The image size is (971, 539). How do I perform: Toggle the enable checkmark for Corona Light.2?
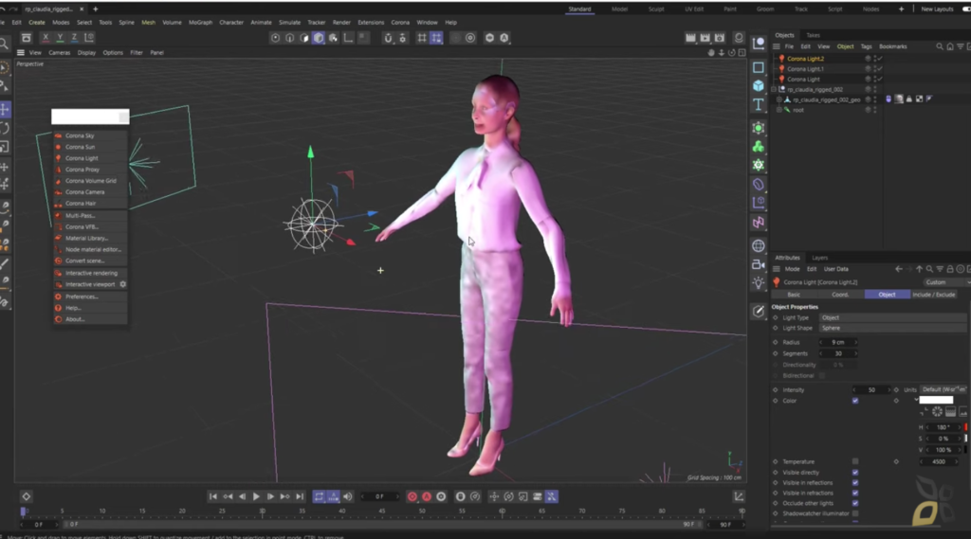tap(879, 59)
